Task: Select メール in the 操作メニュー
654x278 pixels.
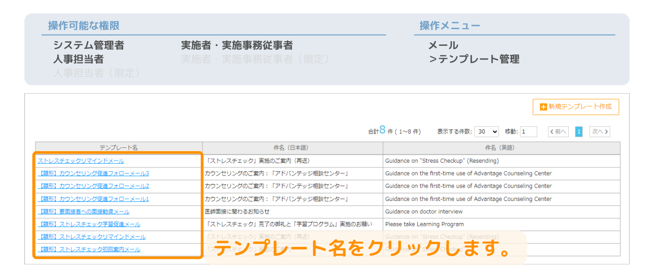Action: 443,45
